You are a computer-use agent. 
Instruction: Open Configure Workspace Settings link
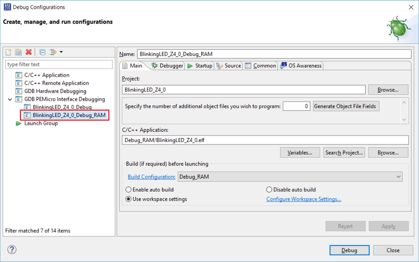[x=304, y=199]
